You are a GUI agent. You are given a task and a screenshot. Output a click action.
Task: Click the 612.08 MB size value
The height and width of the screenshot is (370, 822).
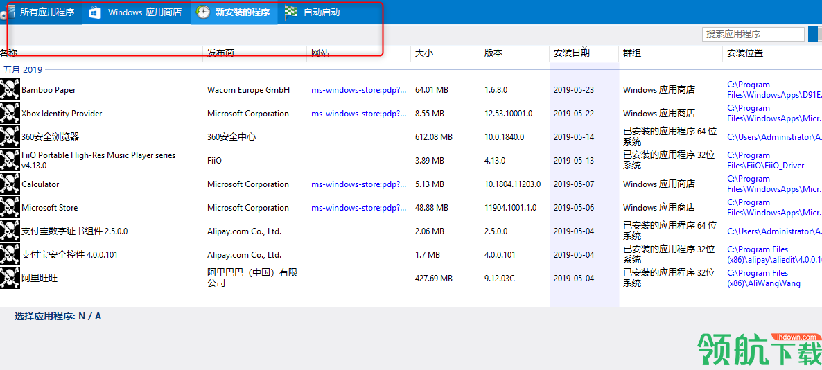point(434,137)
